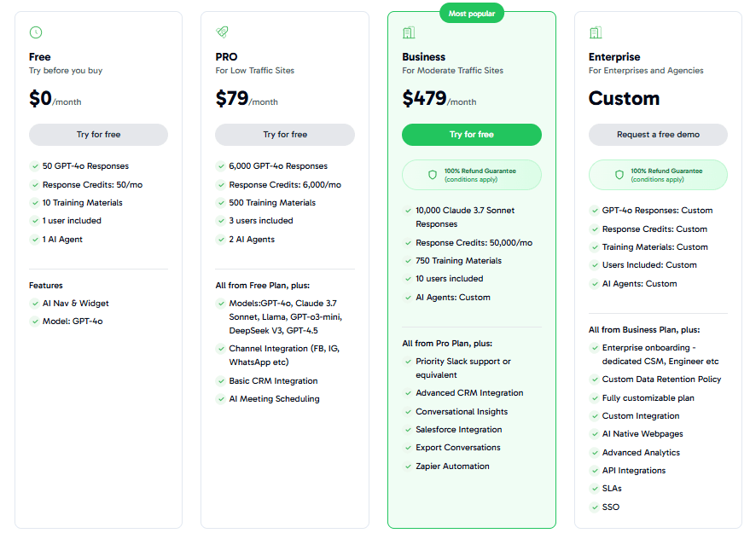
Task: Click checkmark beside AI Nav & Widget
Action: pos(34,304)
